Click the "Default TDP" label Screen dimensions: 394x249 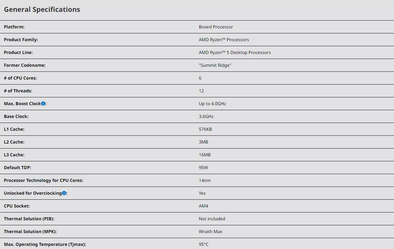[18, 168]
